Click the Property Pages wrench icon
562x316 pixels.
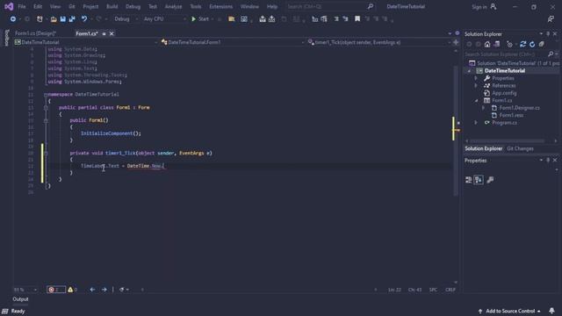[x=490, y=180]
